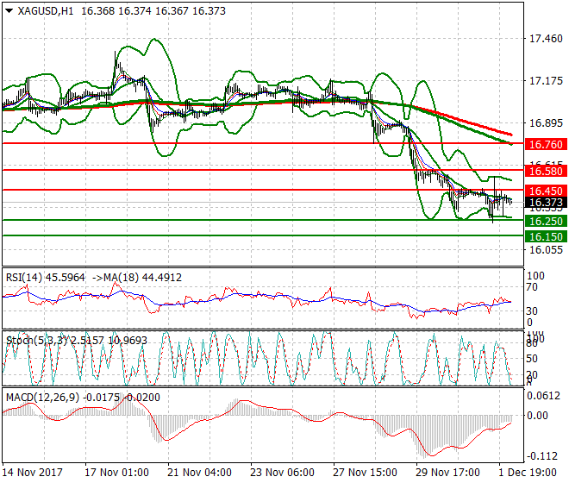Click the 16.580 red resistance price tag
Image resolution: width=569 pixels, height=483 pixels.
(x=544, y=172)
